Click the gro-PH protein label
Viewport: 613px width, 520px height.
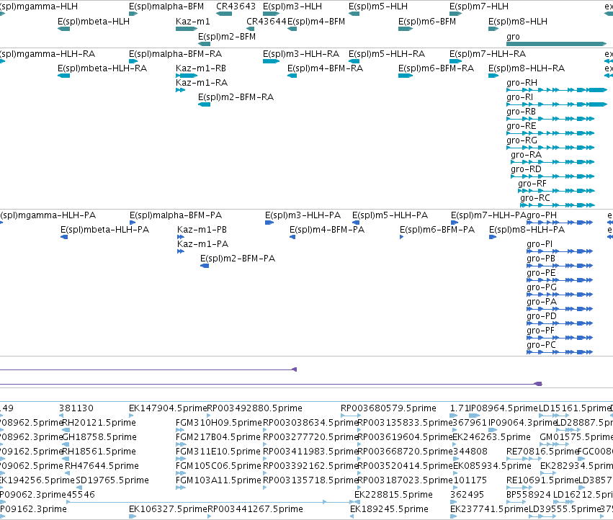[542, 215]
